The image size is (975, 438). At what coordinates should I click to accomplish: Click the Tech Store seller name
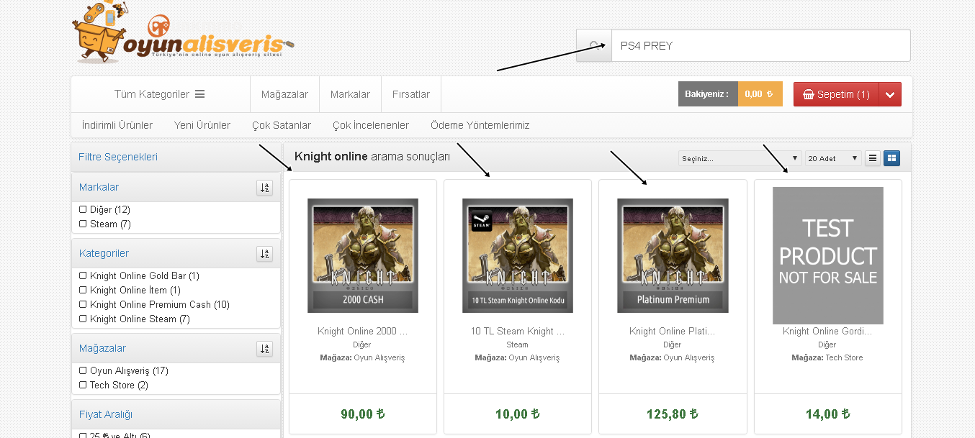tap(844, 357)
